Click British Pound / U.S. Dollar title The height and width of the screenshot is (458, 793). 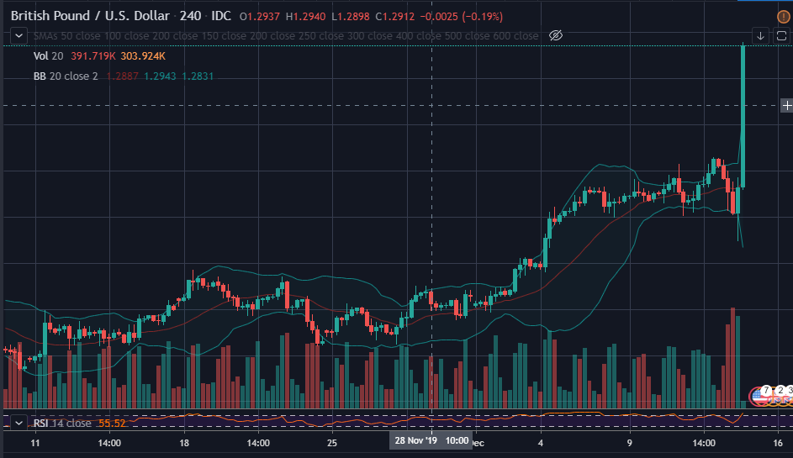90,16
